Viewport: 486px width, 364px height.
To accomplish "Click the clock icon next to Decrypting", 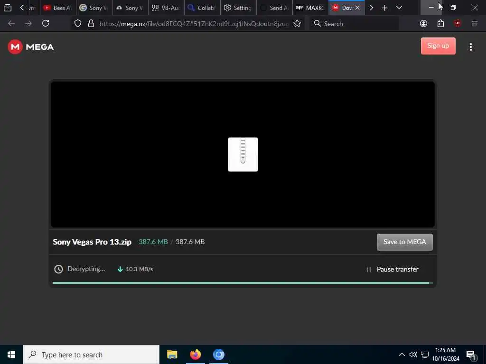I will pos(58,269).
